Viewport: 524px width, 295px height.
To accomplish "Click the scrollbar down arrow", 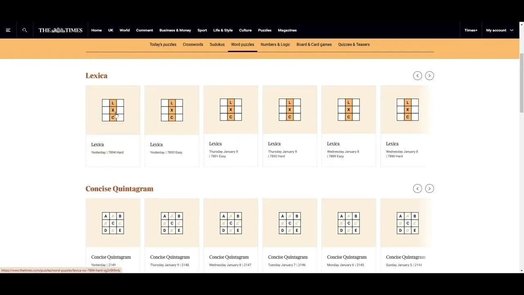I will click(522, 270).
